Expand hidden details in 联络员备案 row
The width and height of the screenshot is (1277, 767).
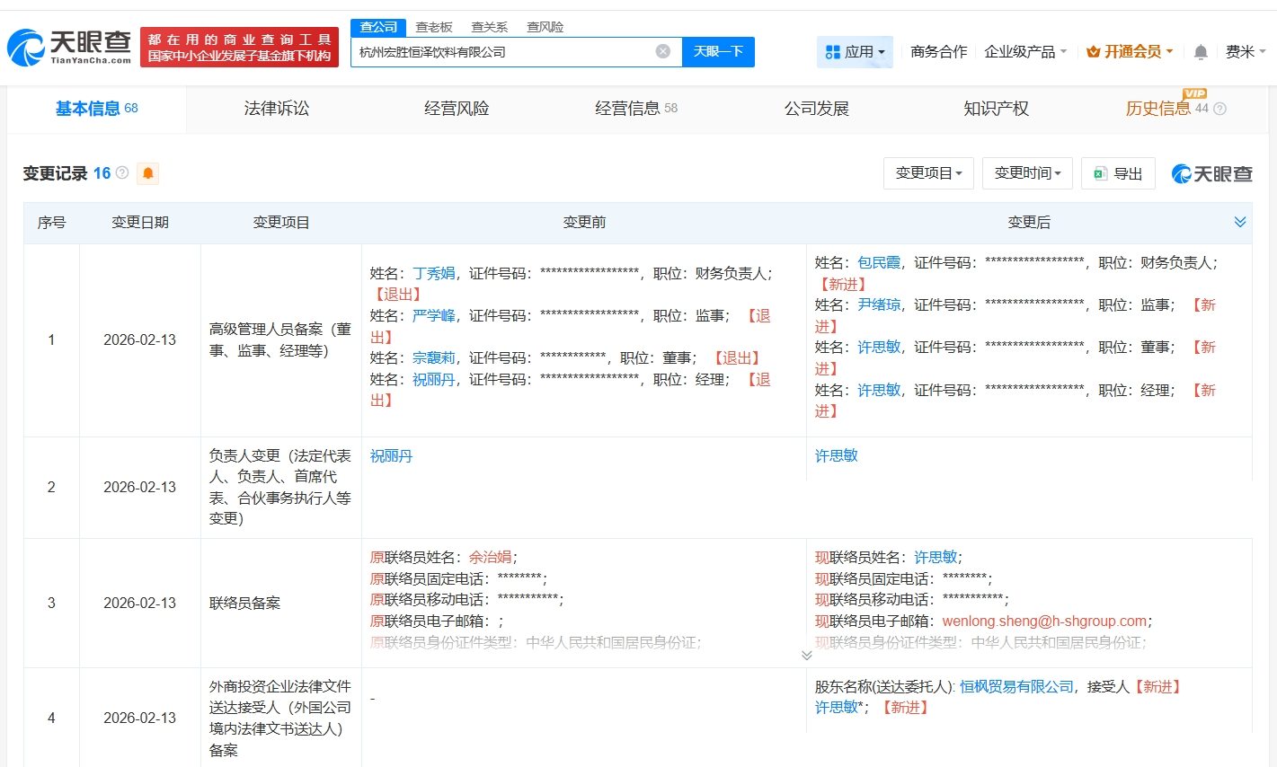(806, 656)
